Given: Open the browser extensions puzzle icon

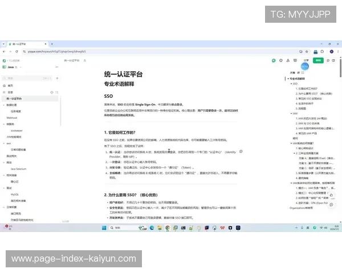Looking at the screenshot, I should [322, 52].
